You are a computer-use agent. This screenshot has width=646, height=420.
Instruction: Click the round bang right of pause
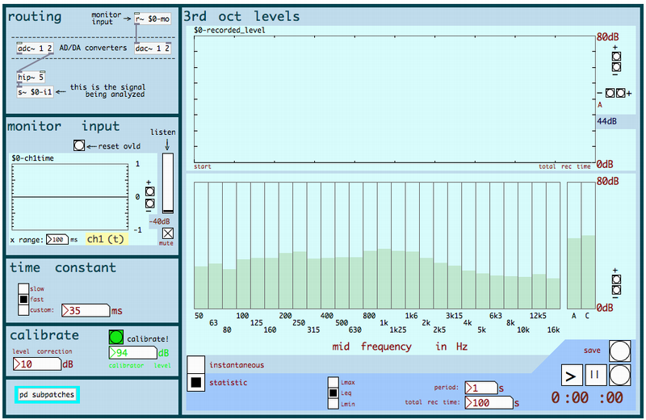[x=619, y=375]
